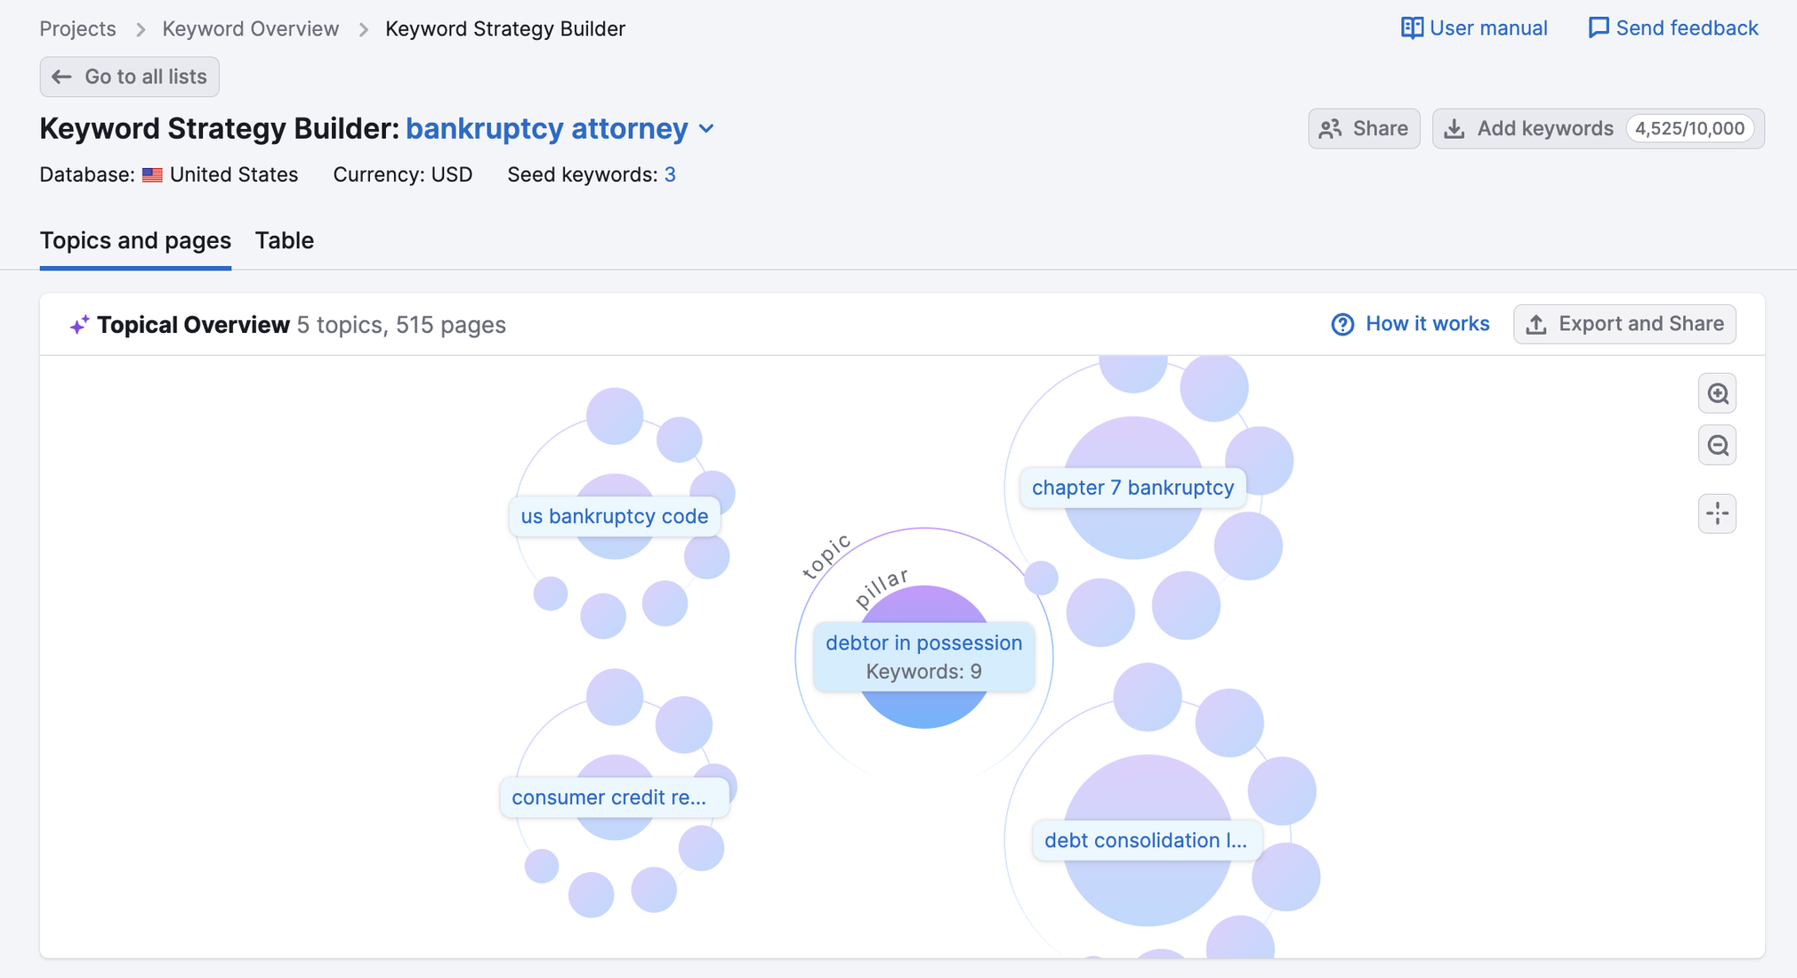Select the us bankruptcy code topic label
The height and width of the screenshot is (978, 1797).
(614, 516)
